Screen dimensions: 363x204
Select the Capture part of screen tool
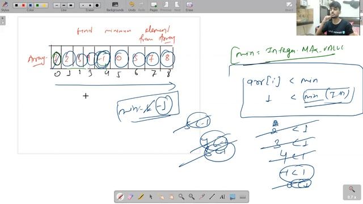[x=233, y=197]
